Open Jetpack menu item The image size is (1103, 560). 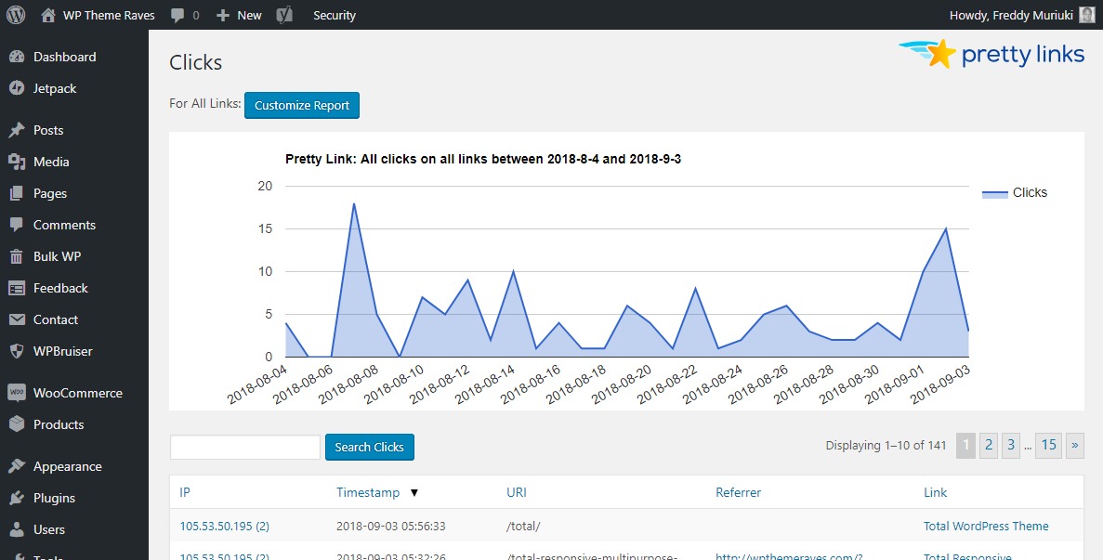tap(55, 88)
